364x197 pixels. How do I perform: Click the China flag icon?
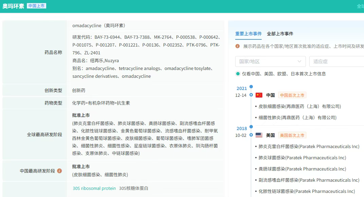[259, 95]
